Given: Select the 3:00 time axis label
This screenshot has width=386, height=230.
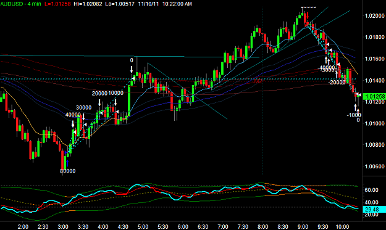Looking at the screenshot, I should point(63,226).
